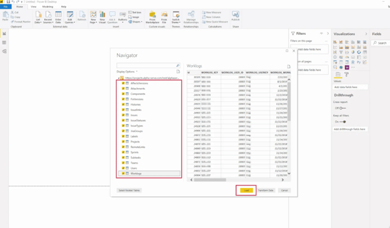This screenshot has height=228, width=390.
Task: Open the File menu
Action: (6, 7)
